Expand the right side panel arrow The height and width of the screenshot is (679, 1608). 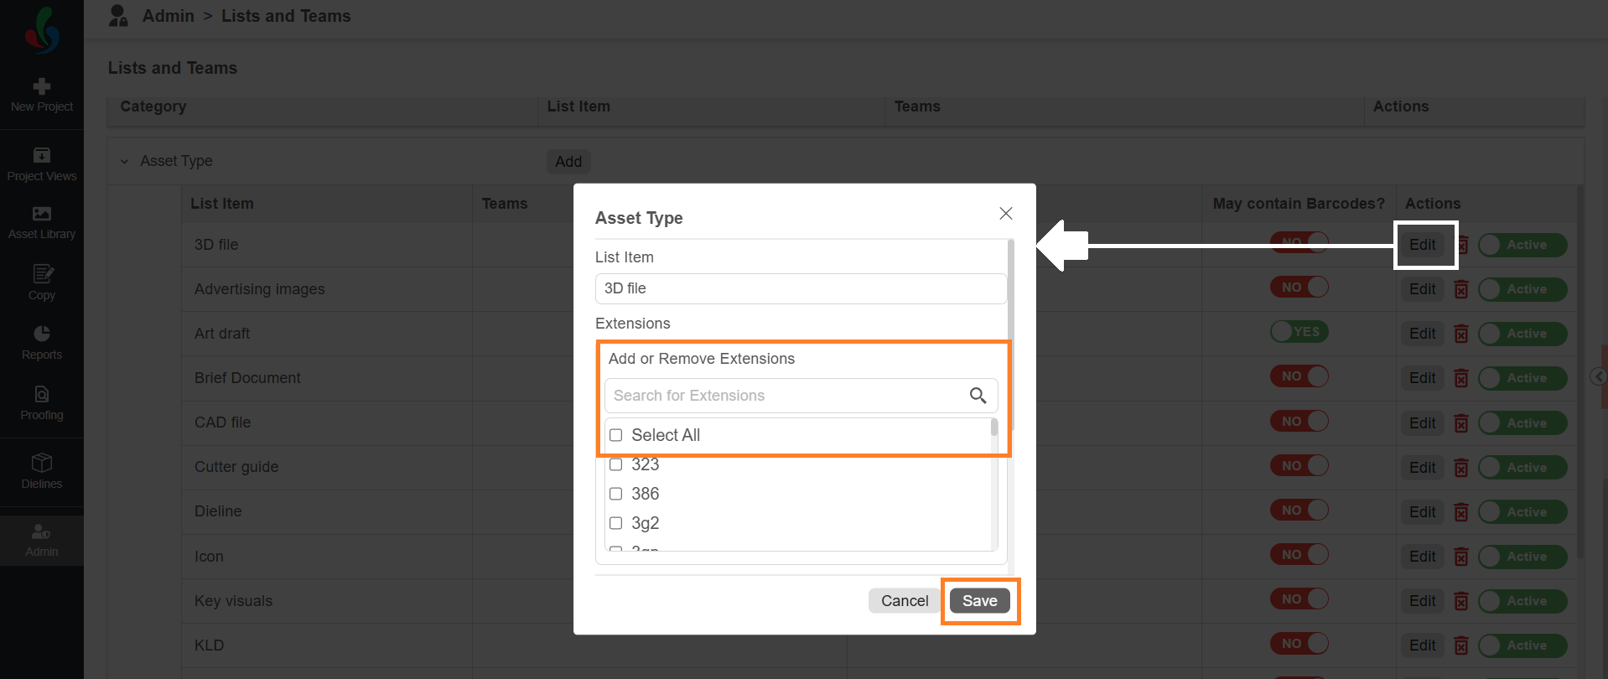(x=1599, y=376)
